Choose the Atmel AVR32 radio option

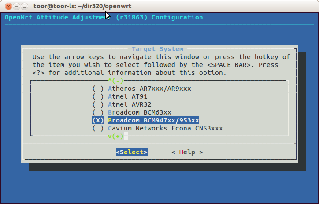point(98,104)
